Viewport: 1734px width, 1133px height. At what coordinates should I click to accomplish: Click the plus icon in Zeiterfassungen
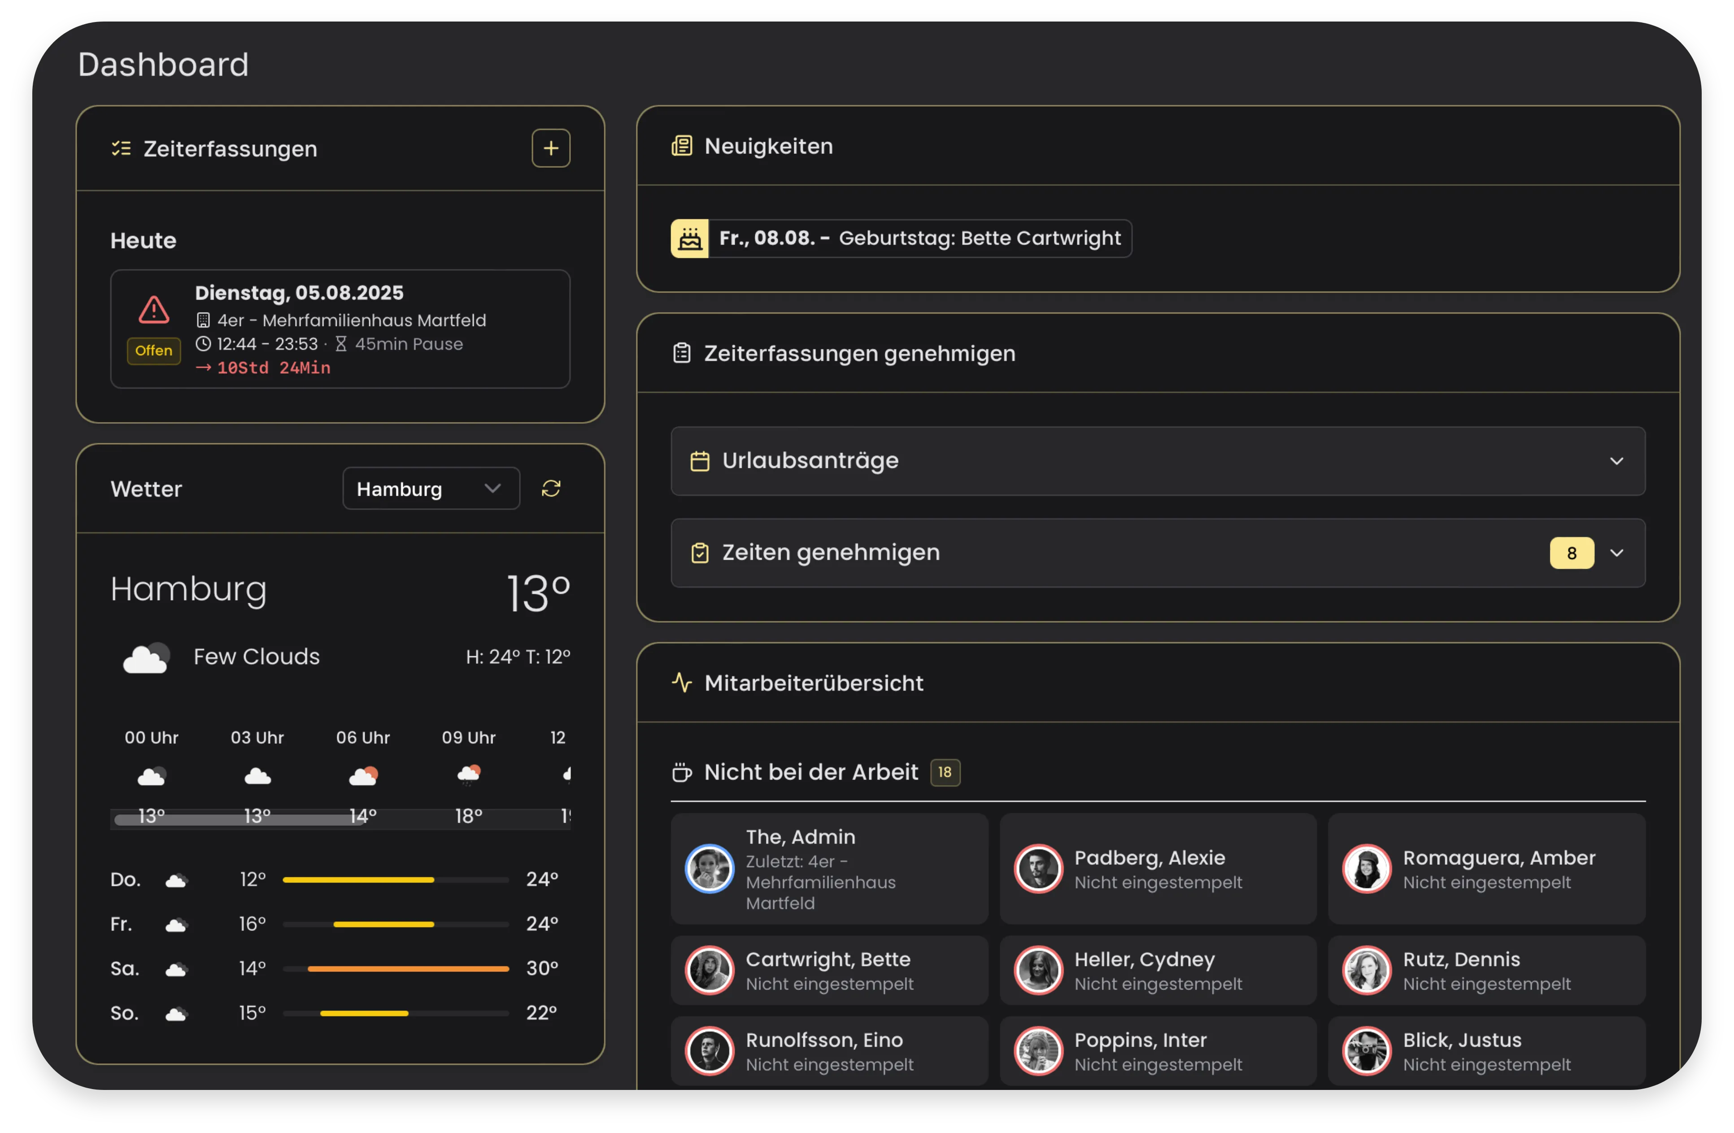pos(551,148)
